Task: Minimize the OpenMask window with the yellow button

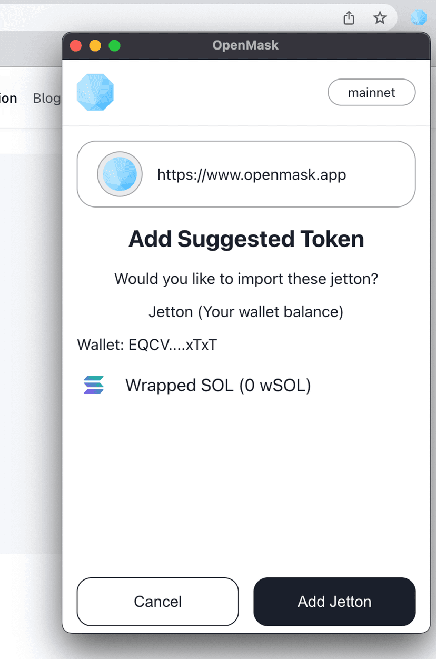Action: click(95, 46)
